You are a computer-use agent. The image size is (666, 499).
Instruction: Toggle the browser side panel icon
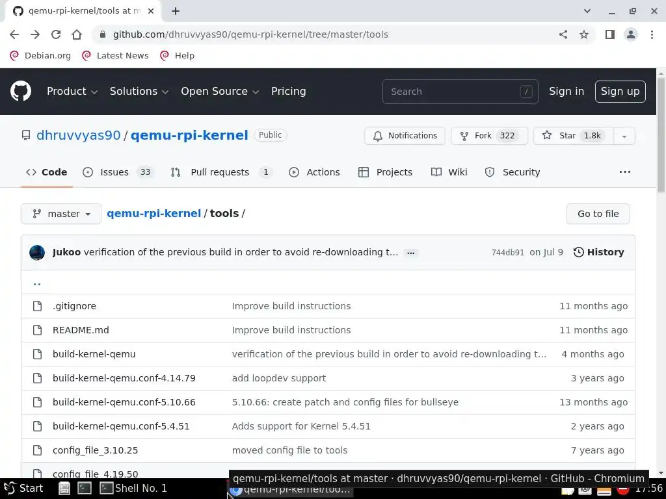click(x=610, y=34)
